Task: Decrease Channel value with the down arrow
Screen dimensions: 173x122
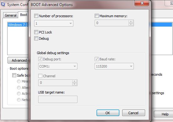Action: point(74,84)
